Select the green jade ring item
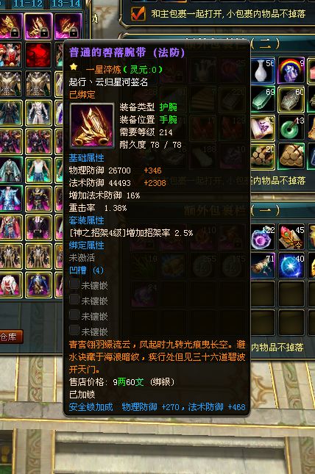 (291, 128)
